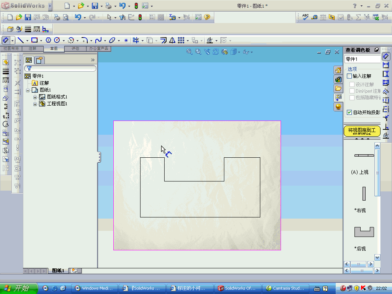Switch to the 评估 tab
This screenshot has height=294, width=392.
click(75, 49)
